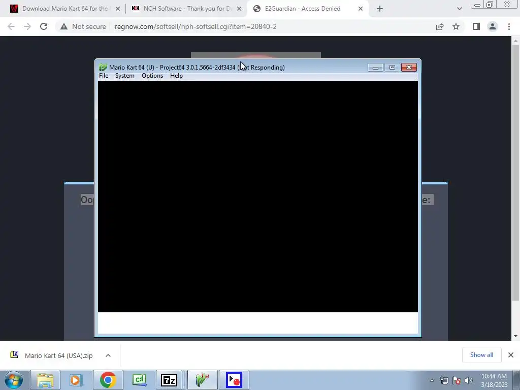Open the Windows Start menu
This screenshot has width=520, height=390.
pos(14,380)
